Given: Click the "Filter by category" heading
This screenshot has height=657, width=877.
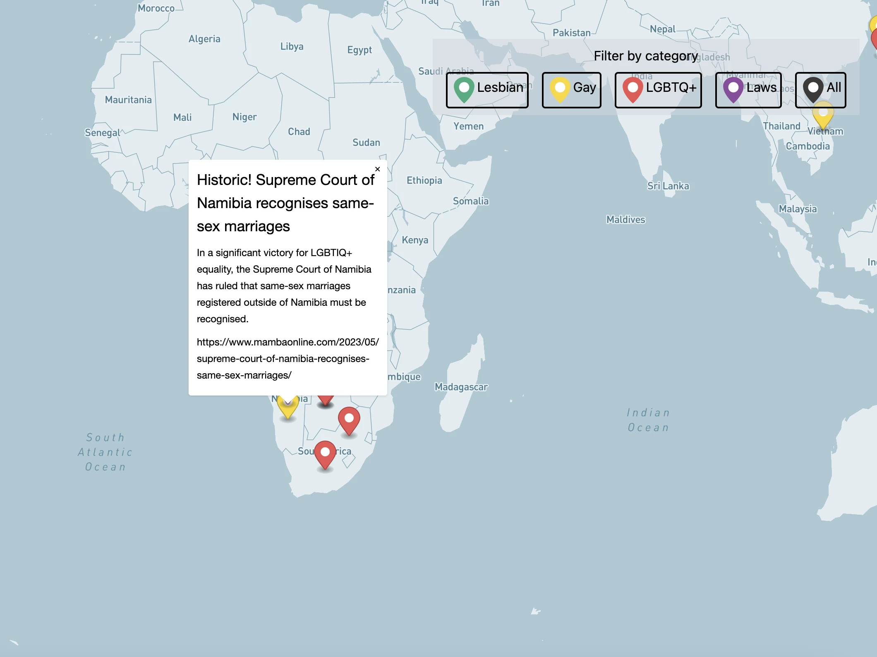Looking at the screenshot, I should 645,56.
